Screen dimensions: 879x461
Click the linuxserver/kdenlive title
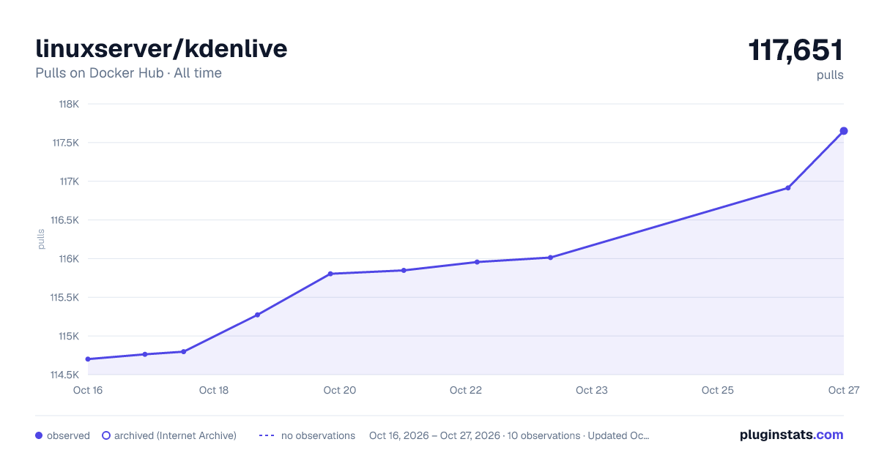pyautogui.click(x=161, y=49)
